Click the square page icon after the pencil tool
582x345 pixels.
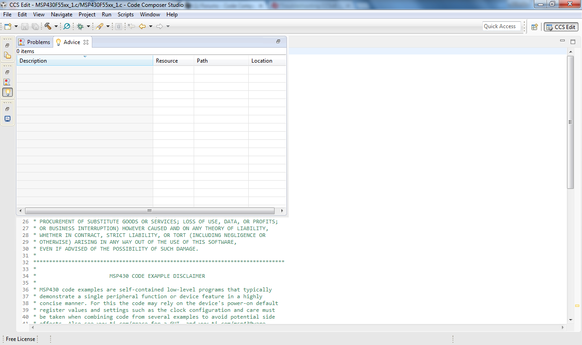(x=119, y=26)
